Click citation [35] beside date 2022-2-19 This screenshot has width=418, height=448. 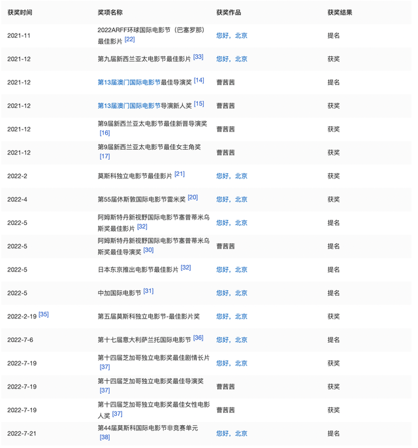pyautogui.click(x=44, y=315)
